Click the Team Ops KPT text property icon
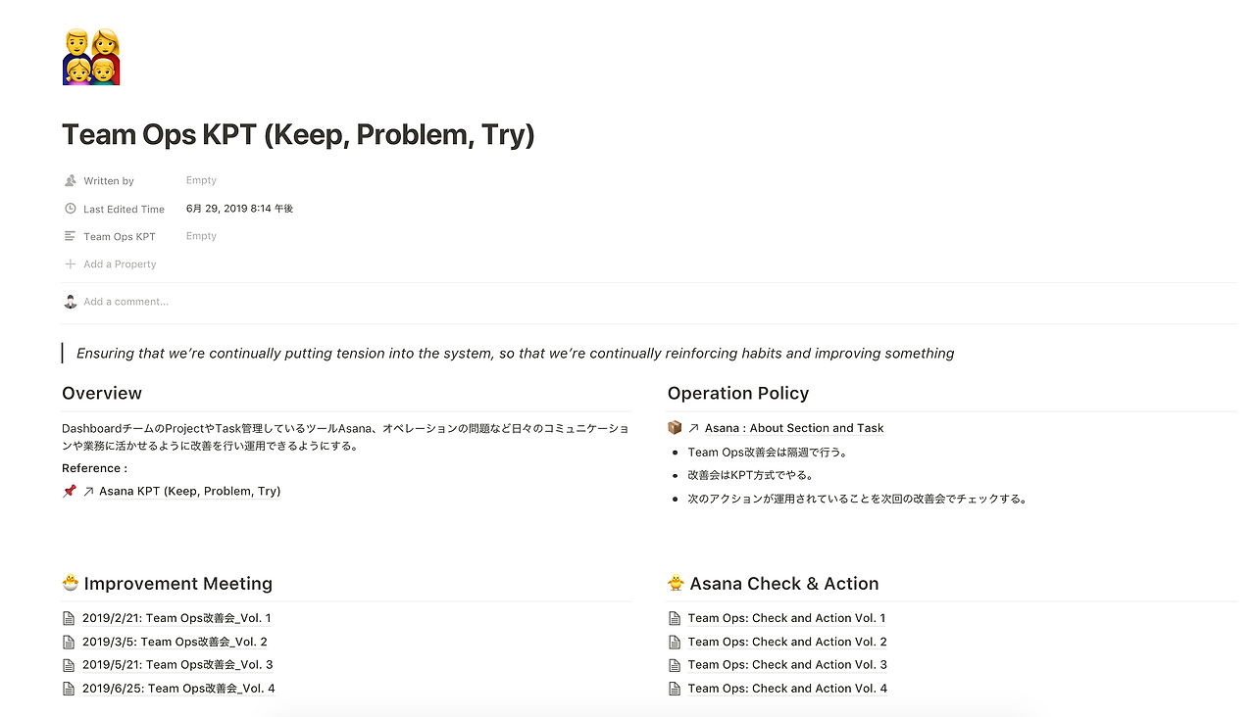Viewport: 1255px width, 717px height. tap(71, 236)
